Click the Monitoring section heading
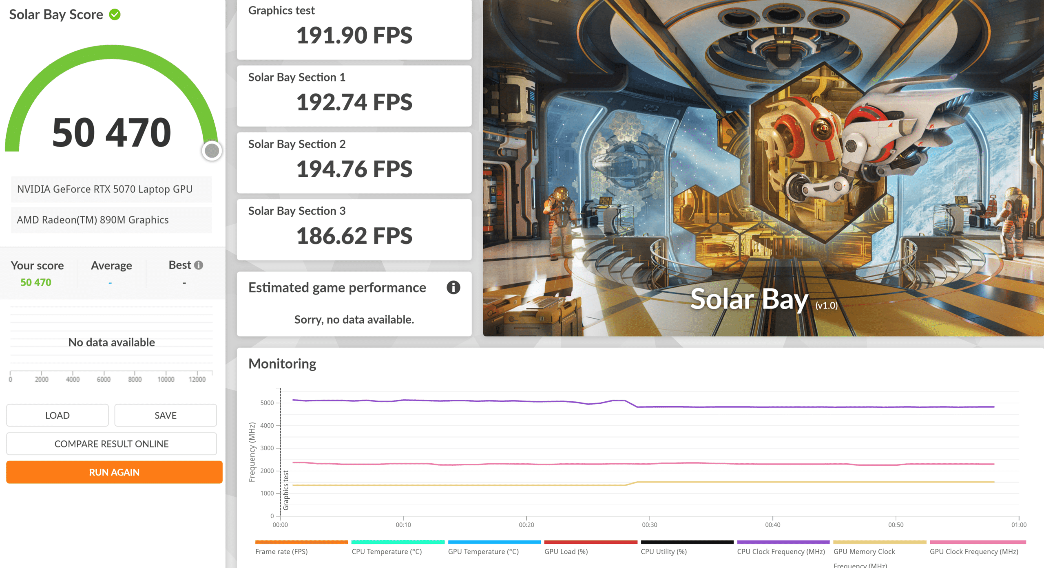 [282, 363]
